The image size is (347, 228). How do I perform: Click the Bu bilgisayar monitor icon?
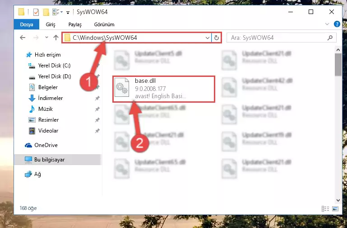click(x=28, y=160)
